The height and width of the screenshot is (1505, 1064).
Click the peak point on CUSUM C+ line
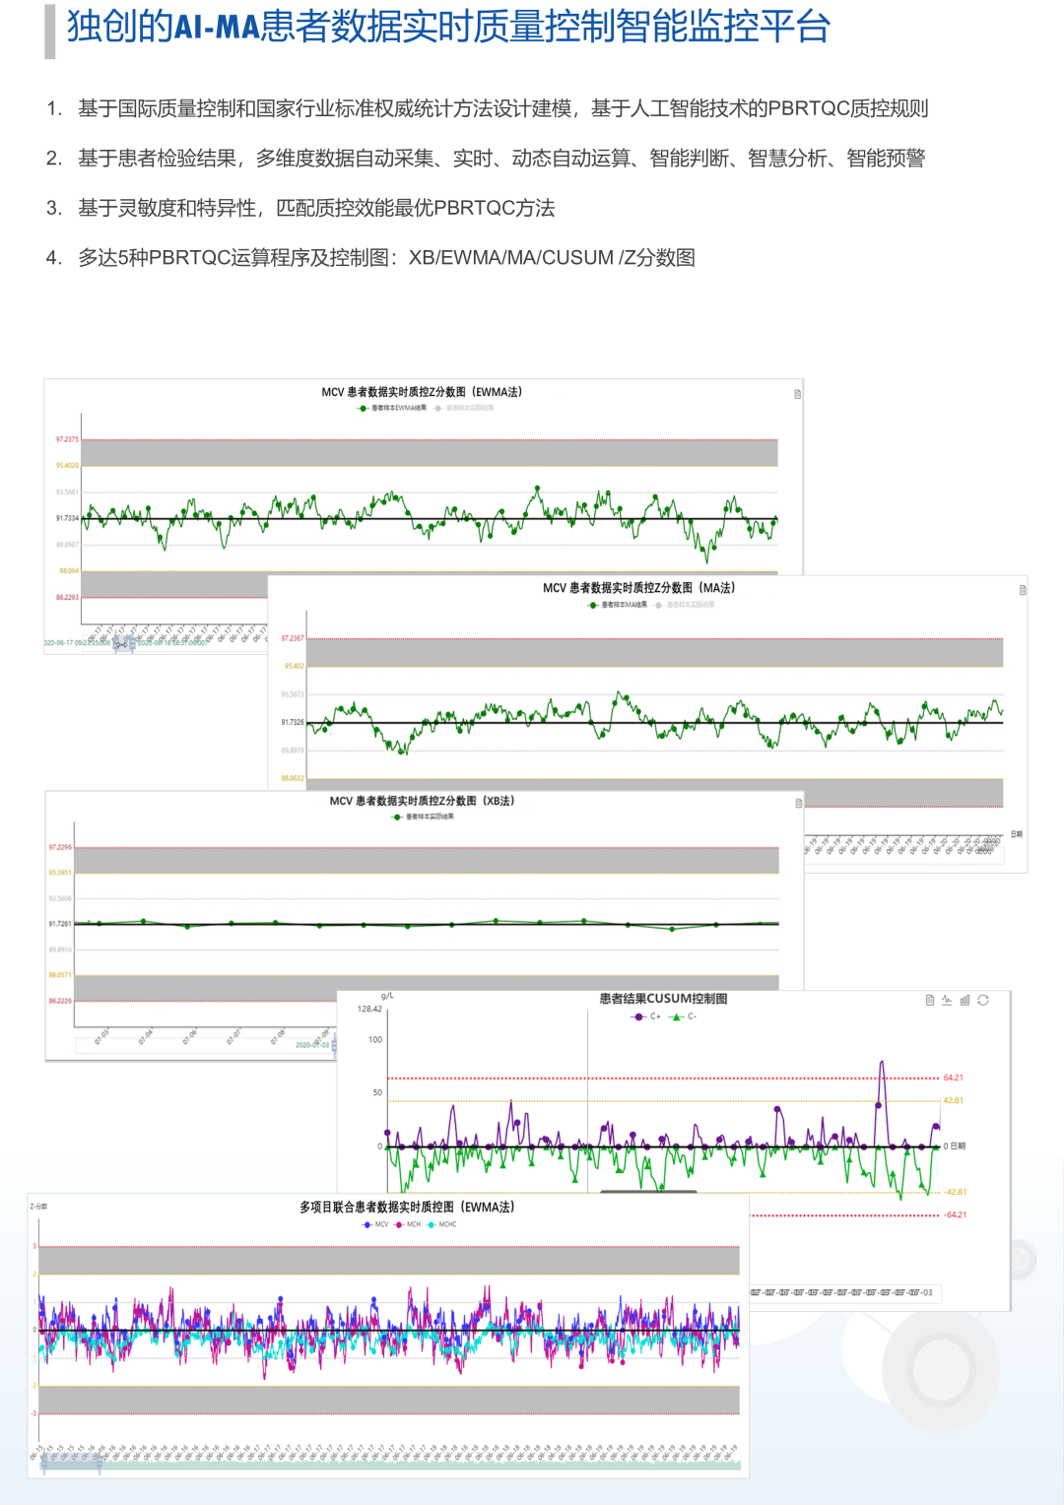tap(882, 1063)
